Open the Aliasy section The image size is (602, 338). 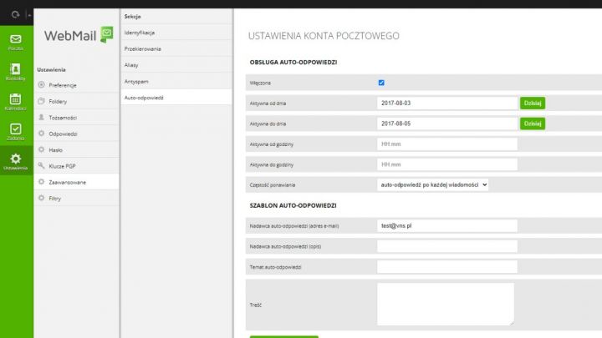point(134,64)
